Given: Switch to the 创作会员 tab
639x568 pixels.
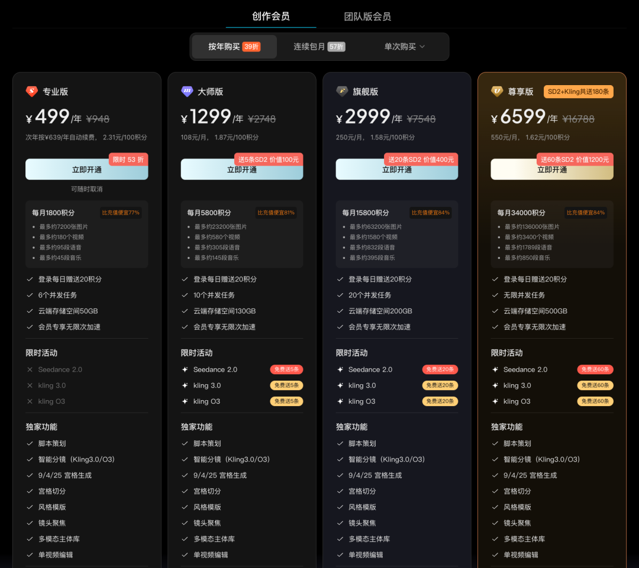Looking at the screenshot, I should pos(271,16).
